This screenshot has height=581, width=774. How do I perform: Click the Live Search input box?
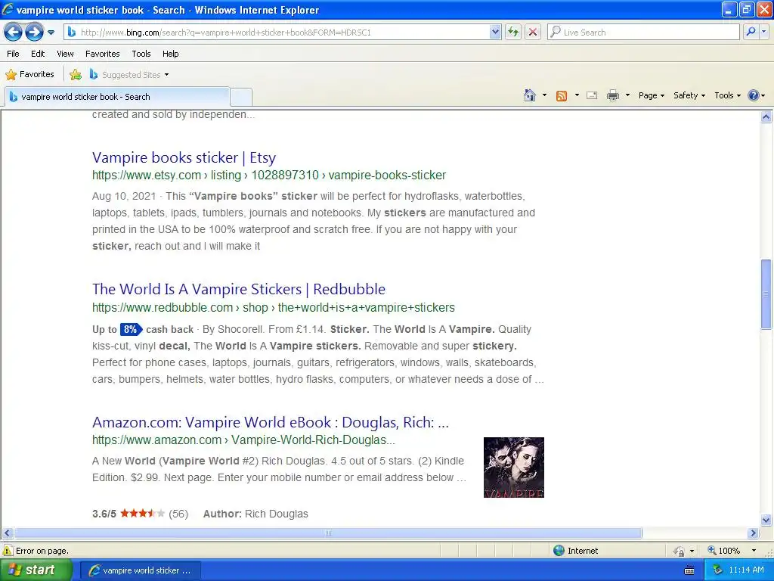click(644, 33)
